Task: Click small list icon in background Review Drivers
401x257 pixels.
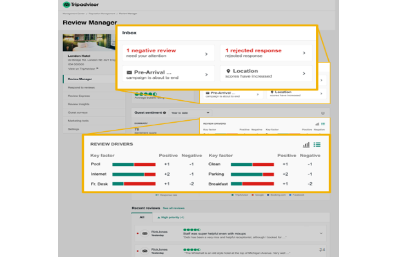Action: (x=323, y=124)
